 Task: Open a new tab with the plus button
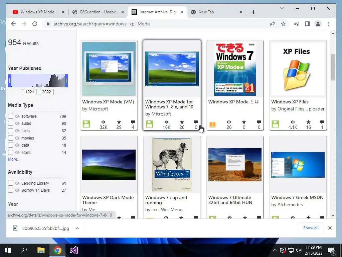(253, 12)
